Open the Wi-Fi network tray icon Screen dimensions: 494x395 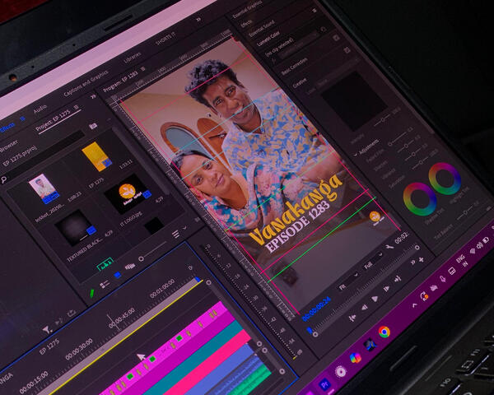tap(473, 251)
